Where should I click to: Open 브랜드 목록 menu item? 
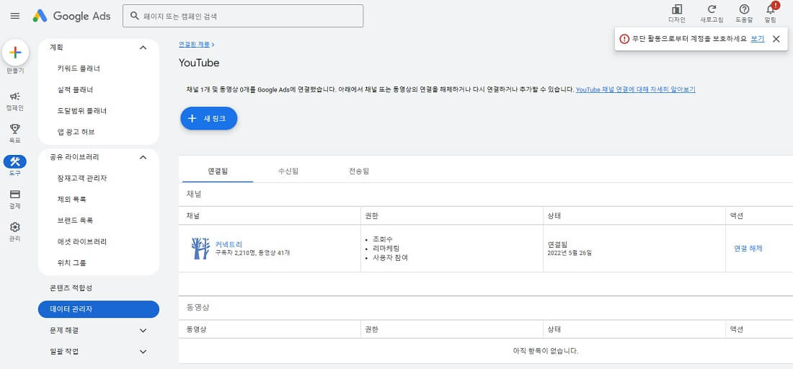tap(76, 221)
